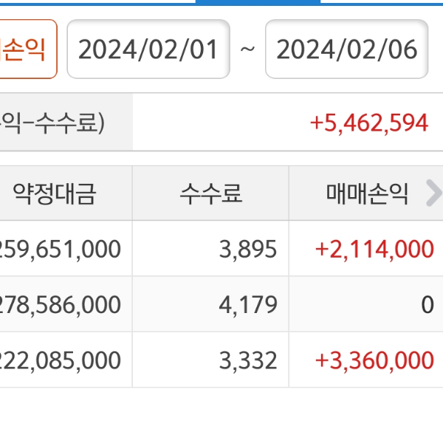Viewport: 443px width, 443px height.
Task: Click the total profit value +5,462,594
Action: coord(369,123)
